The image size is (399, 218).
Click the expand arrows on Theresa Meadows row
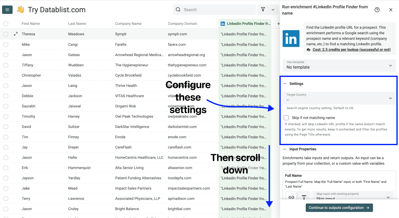tap(16, 34)
